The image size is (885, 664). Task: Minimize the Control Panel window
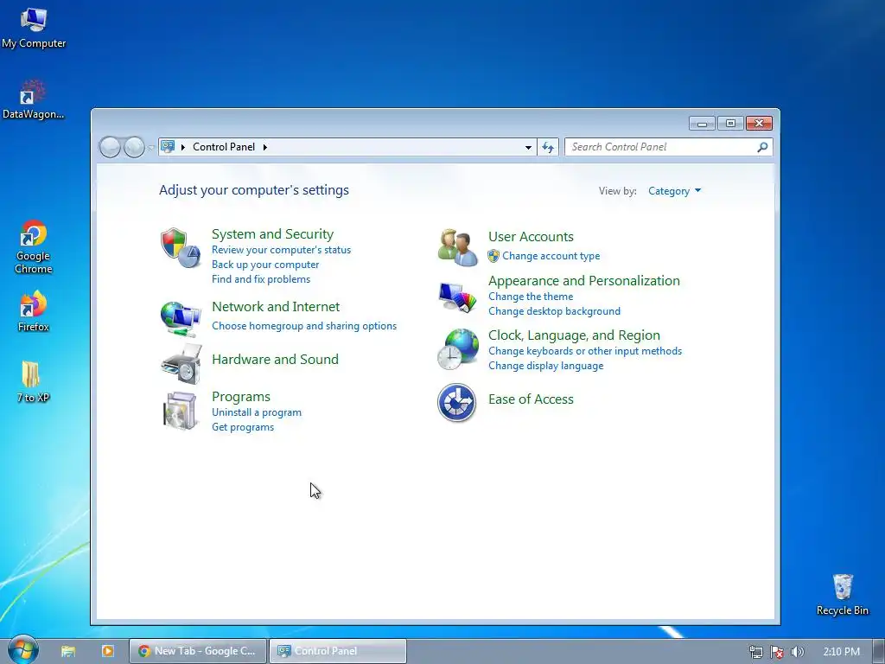702,123
